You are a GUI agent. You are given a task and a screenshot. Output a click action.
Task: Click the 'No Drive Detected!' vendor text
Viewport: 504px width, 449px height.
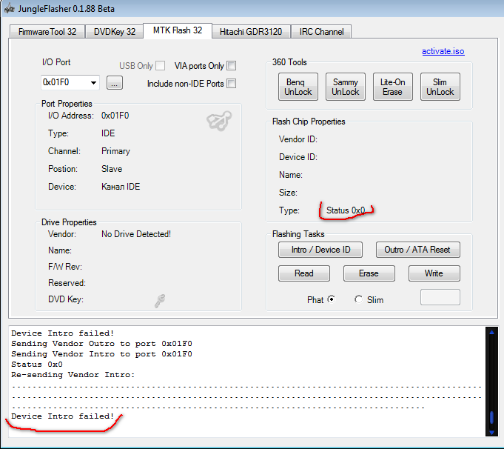(x=136, y=234)
